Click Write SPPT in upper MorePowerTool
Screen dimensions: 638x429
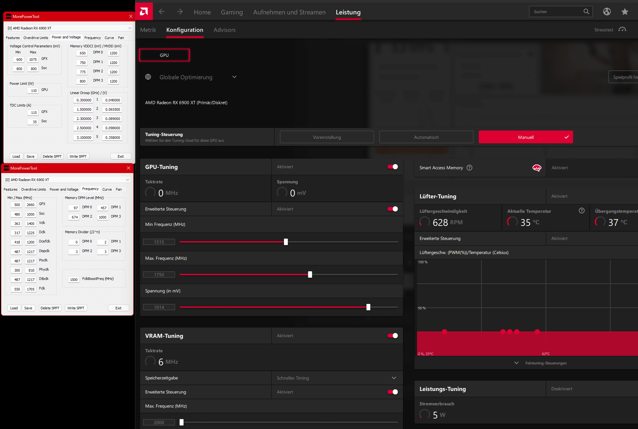tap(78, 156)
